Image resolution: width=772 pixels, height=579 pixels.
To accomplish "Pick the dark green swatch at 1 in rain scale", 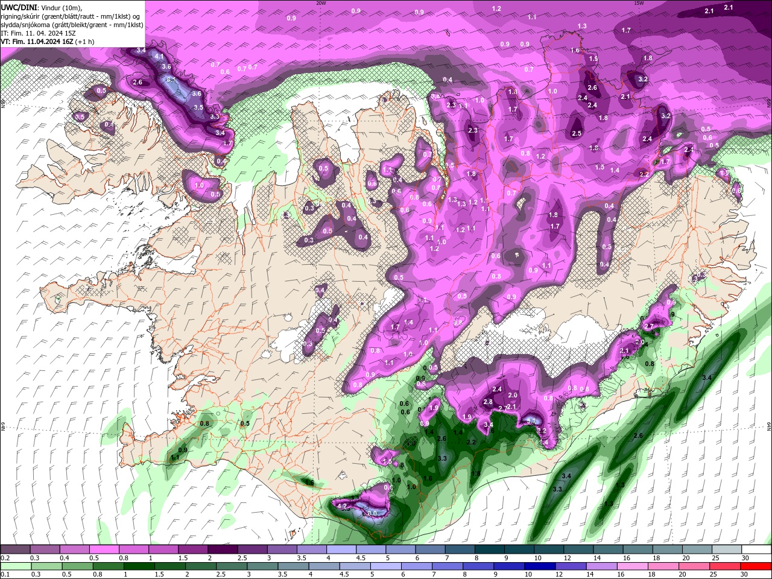I will 139,566.
